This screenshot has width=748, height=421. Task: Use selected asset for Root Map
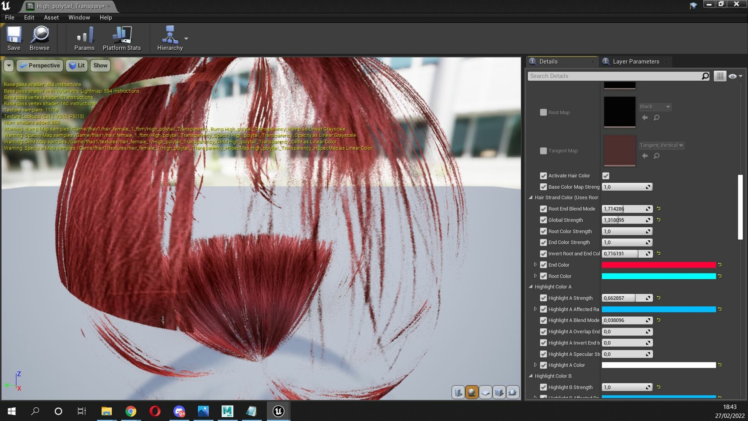tap(645, 118)
